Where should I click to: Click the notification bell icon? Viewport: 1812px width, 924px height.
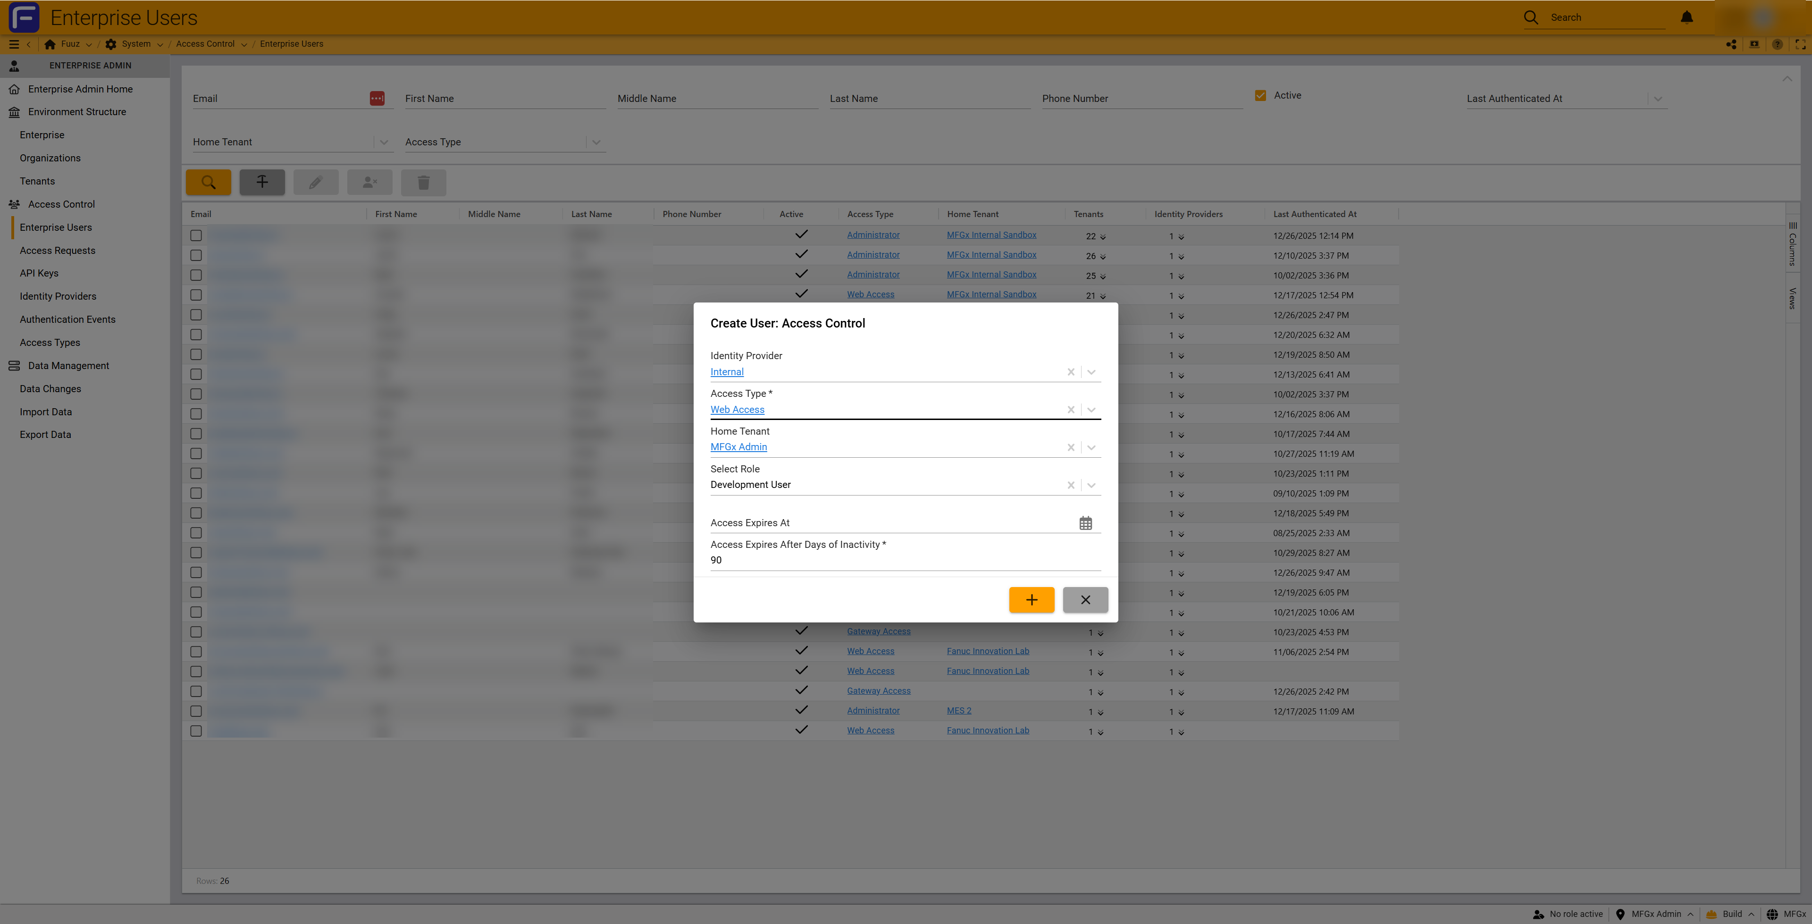pos(1687,17)
